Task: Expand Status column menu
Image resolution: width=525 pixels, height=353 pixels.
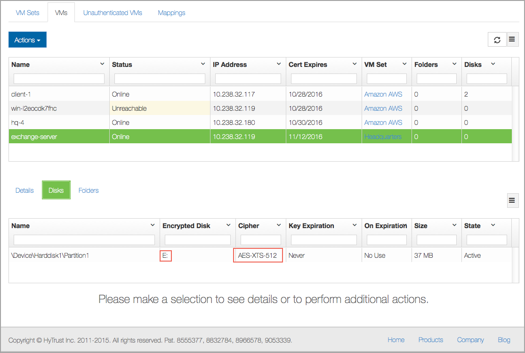Action: (x=203, y=64)
